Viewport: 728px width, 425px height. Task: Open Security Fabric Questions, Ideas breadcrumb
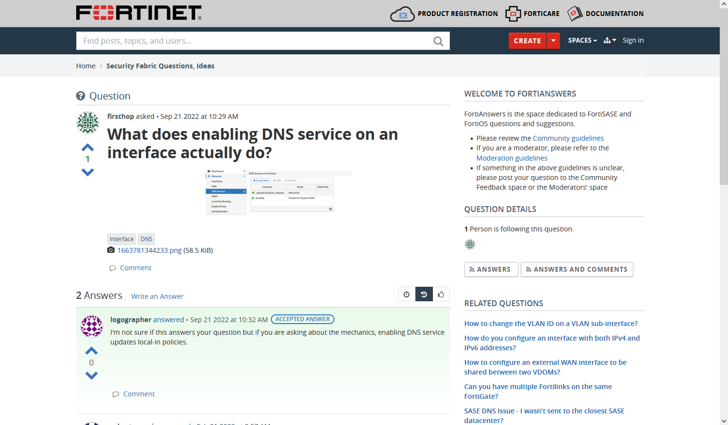160,66
